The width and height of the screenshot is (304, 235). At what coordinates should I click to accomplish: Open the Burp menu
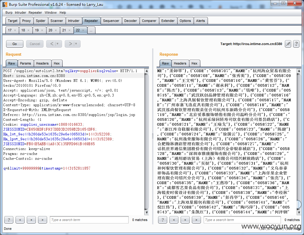[x=9, y=12]
